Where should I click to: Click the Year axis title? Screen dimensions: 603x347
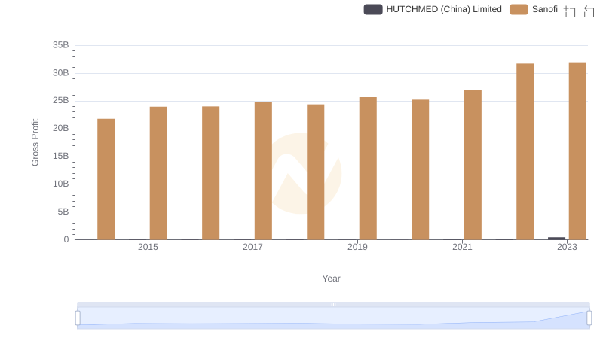pyautogui.click(x=331, y=279)
